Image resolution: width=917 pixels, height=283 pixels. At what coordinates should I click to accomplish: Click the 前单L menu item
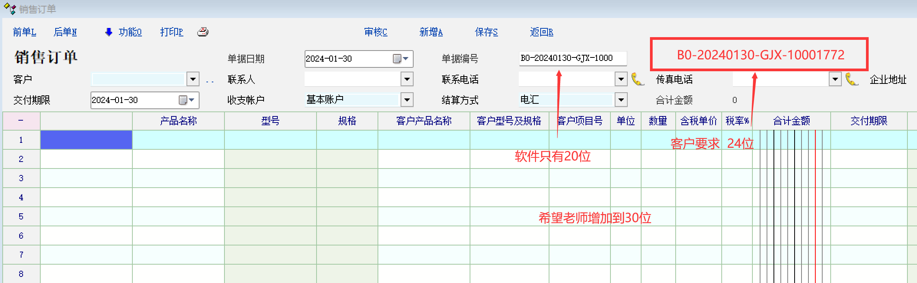pyautogui.click(x=25, y=32)
